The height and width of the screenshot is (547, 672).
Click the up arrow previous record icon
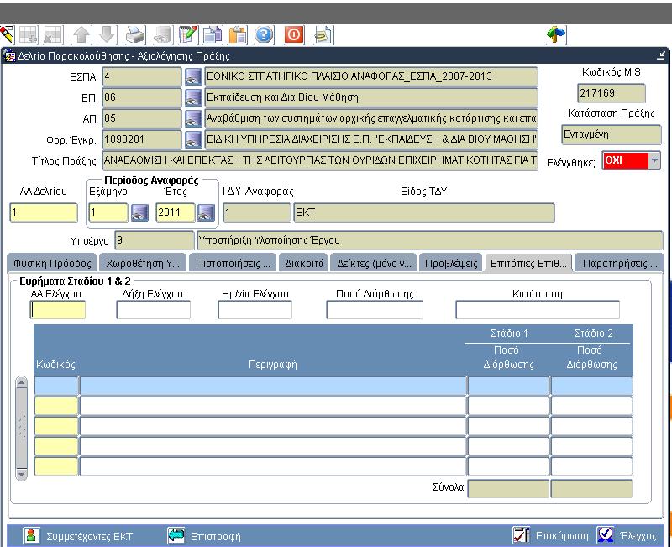(81, 35)
